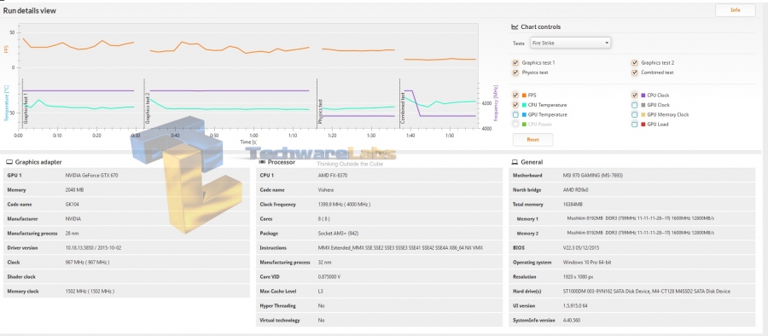Click the Processor section icon
The width and height of the screenshot is (768, 336).
pos(263,162)
